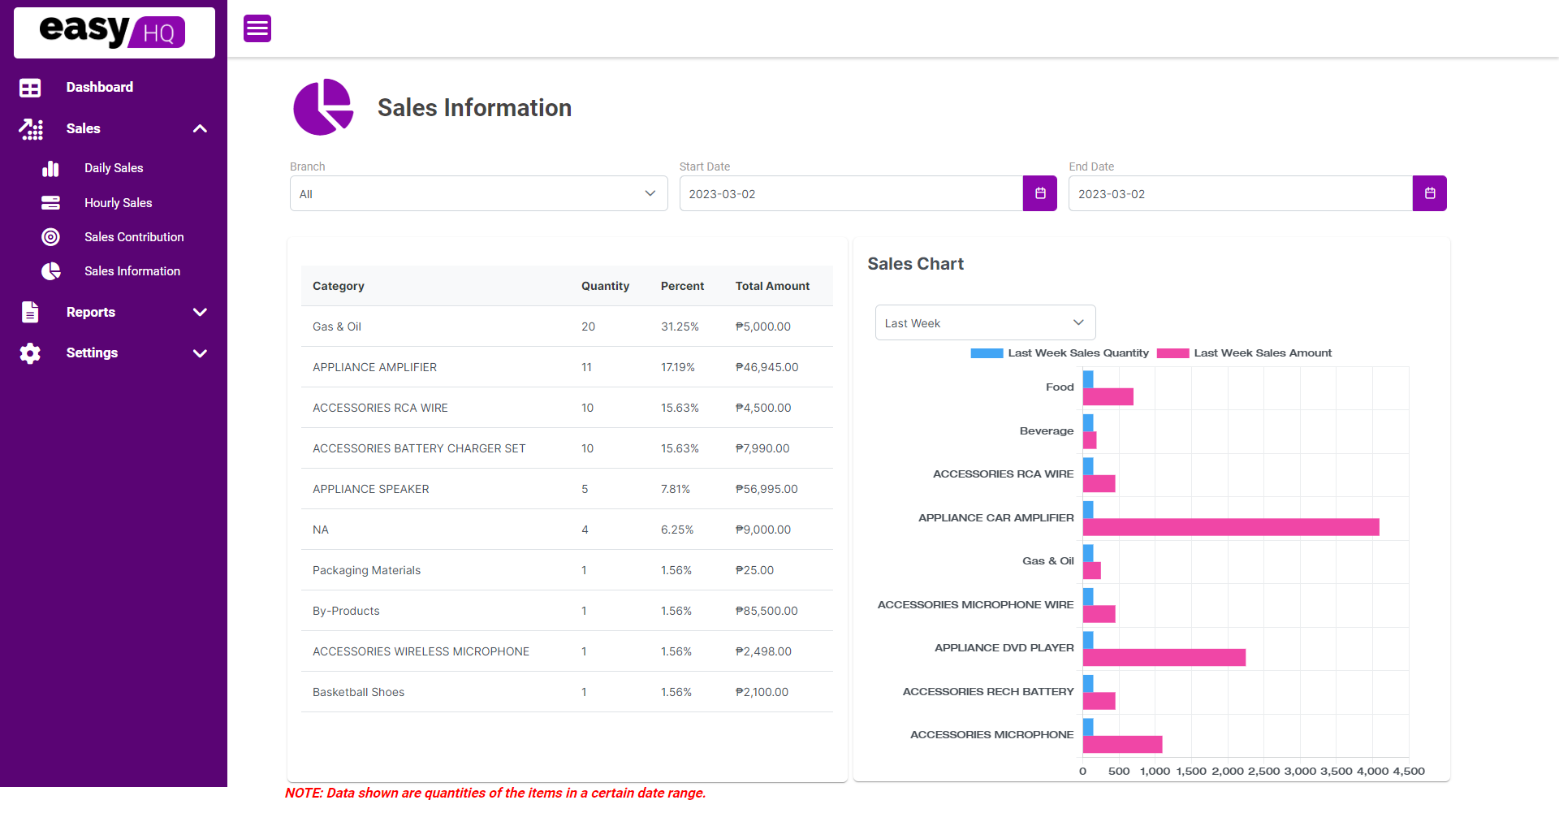This screenshot has height=826, width=1559.
Task: Click the Daily Sales bar icon
Action: tap(50, 168)
